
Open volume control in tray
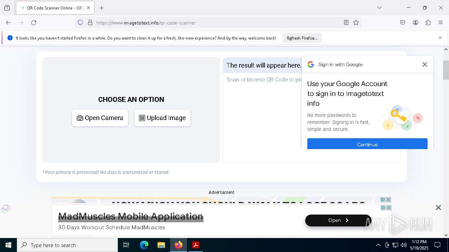coord(404,245)
